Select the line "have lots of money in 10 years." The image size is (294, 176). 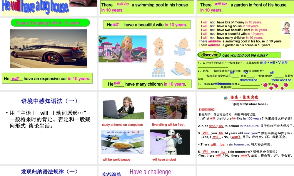231,22
